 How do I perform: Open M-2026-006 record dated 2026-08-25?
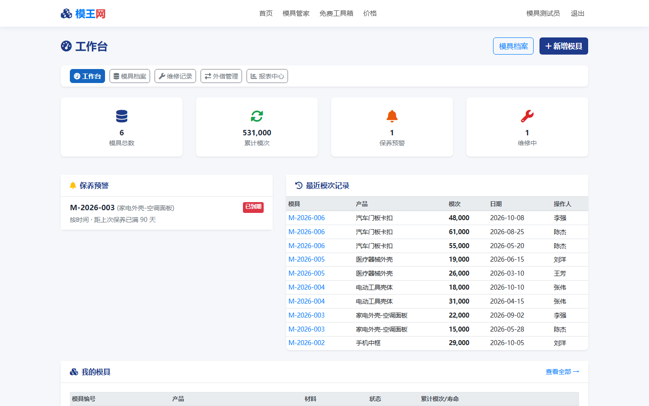306,232
